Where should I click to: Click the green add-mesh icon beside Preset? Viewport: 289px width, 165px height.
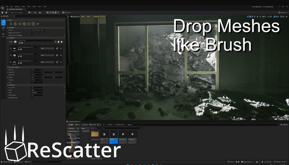[56, 42]
